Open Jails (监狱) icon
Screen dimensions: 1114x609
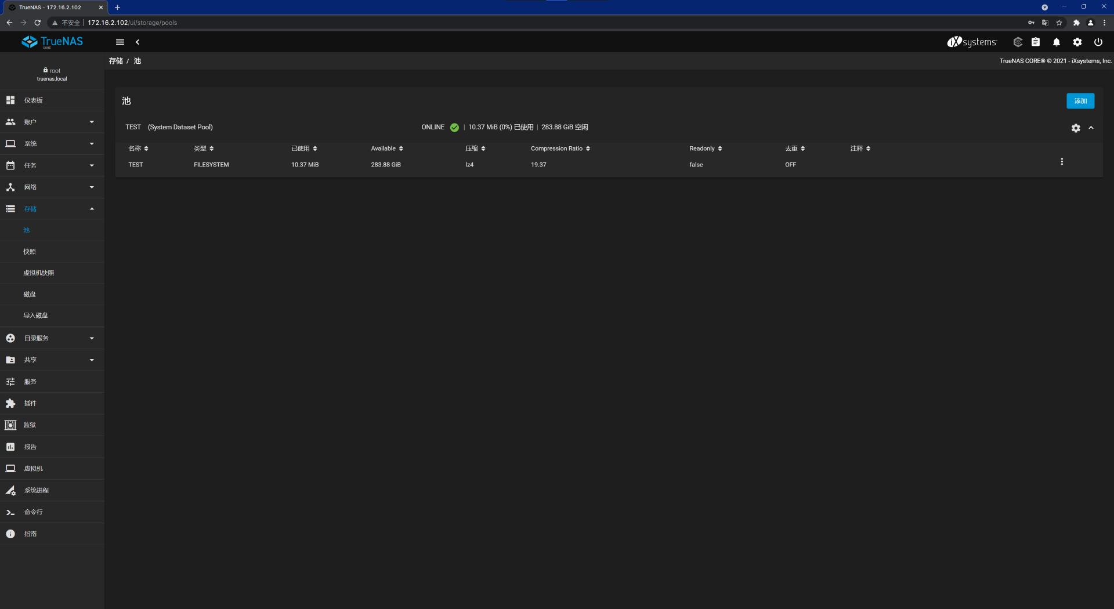10,425
